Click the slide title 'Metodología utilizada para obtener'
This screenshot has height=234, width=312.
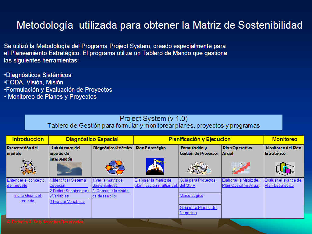pyautogui.click(x=159, y=25)
